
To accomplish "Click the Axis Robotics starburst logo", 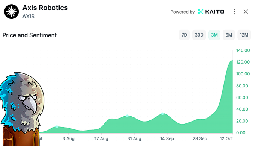I will click(11, 12).
